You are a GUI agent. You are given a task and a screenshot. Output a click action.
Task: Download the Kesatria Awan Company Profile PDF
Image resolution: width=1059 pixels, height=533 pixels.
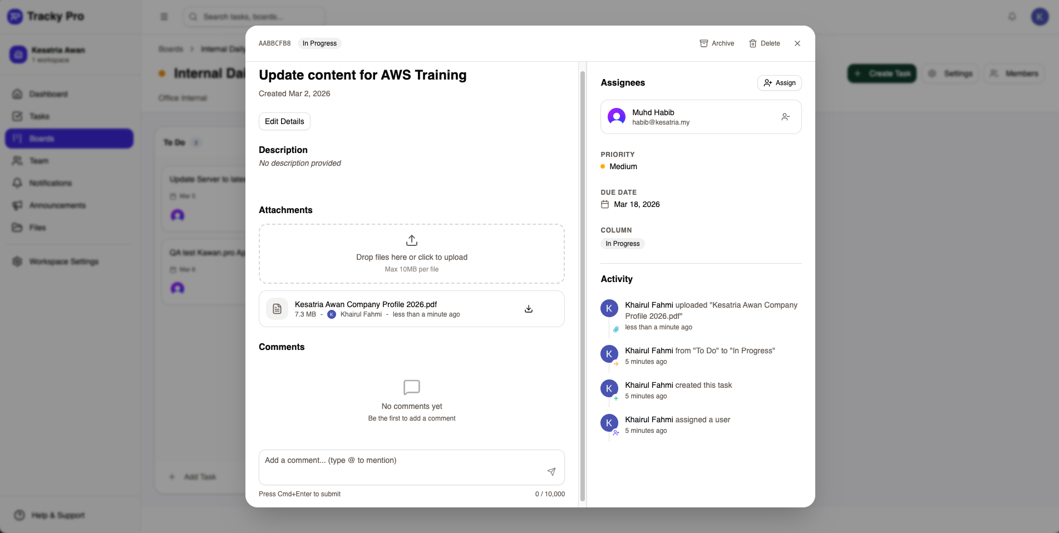(x=528, y=308)
